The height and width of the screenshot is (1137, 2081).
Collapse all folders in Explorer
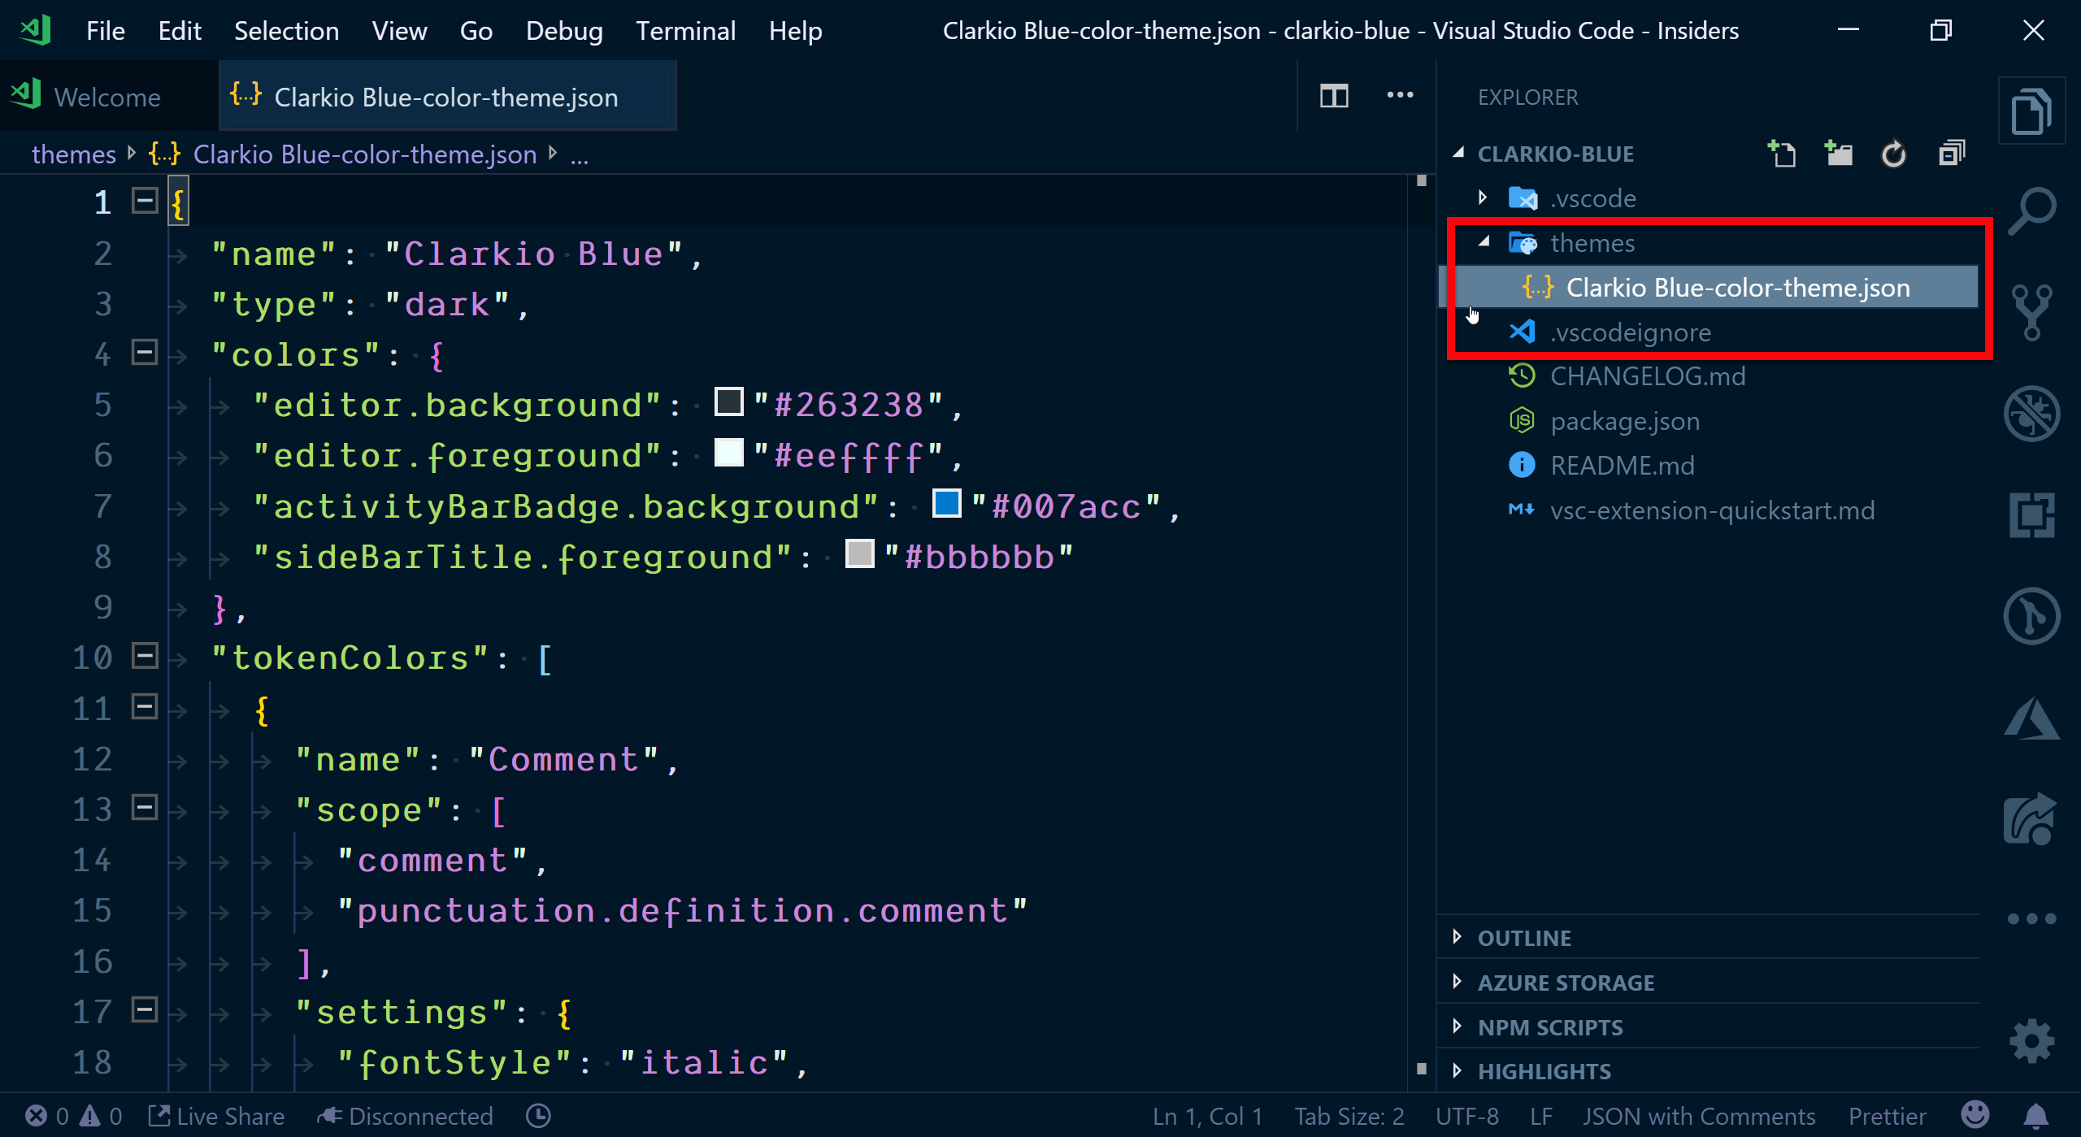point(1951,154)
